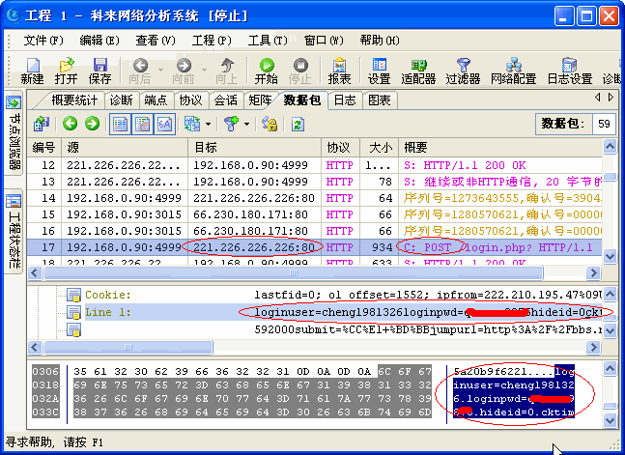Image resolution: width=625 pixels, height=455 pixels.
Task: Click the 保存 (Save) disk icon
Action: (x=99, y=71)
